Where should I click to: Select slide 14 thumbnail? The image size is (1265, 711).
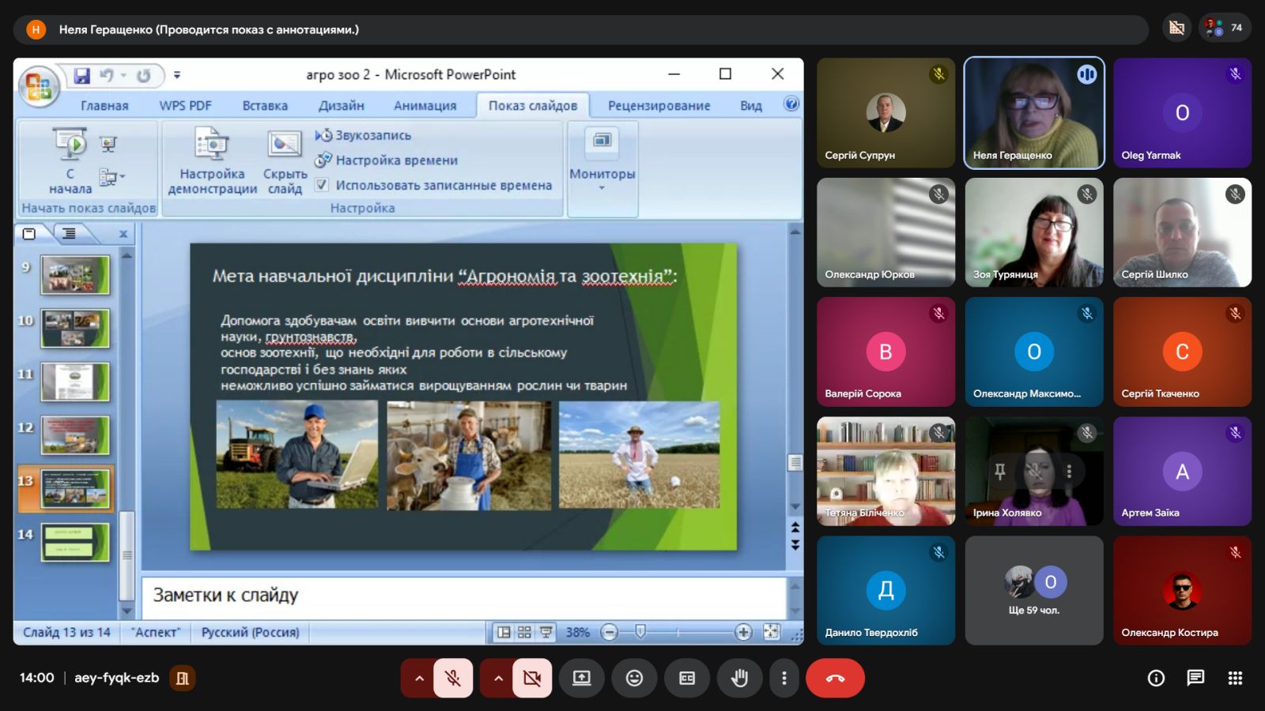(75, 542)
